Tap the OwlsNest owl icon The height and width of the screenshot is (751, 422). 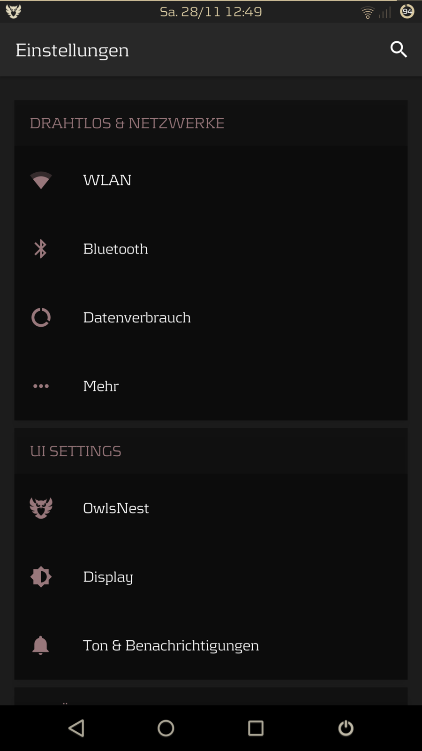tap(41, 508)
